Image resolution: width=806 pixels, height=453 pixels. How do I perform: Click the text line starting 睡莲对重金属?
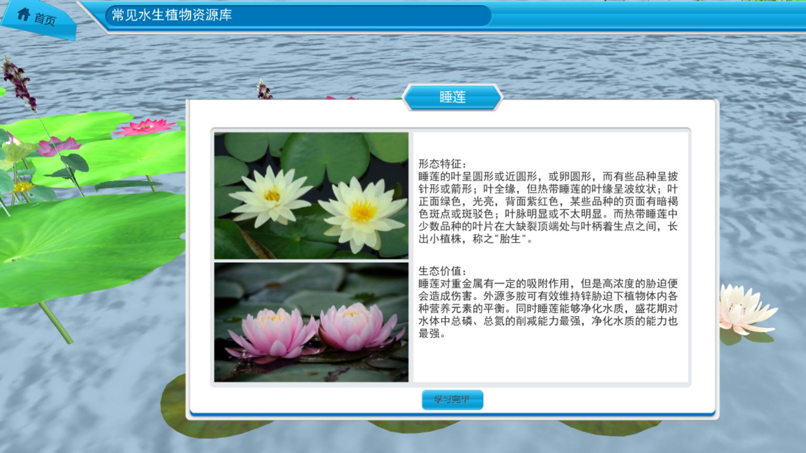pos(548,283)
